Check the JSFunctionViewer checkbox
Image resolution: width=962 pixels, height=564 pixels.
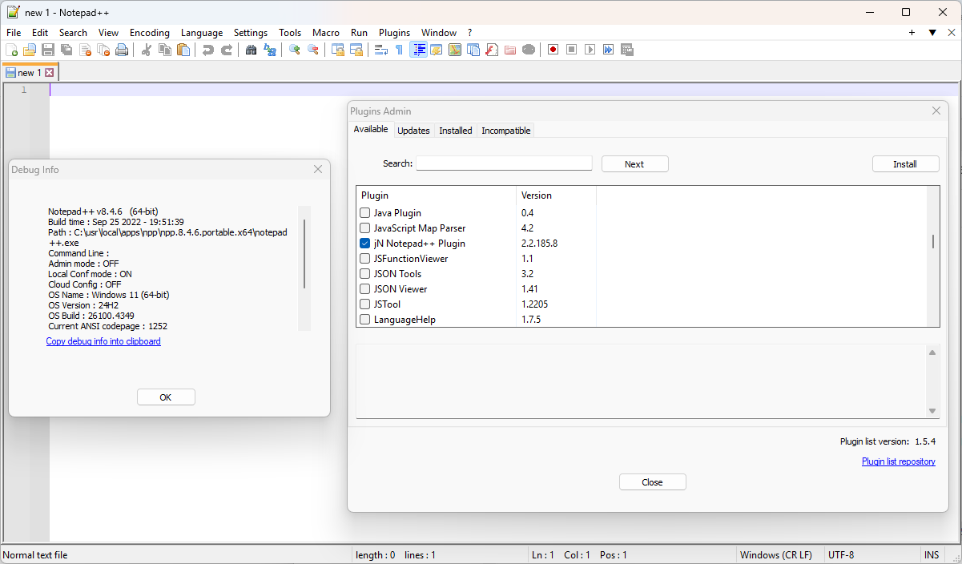tap(365, 259)
